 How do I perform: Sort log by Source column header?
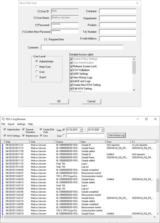point(68,142)
